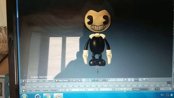Open the timeline View menu

point(30,91)
